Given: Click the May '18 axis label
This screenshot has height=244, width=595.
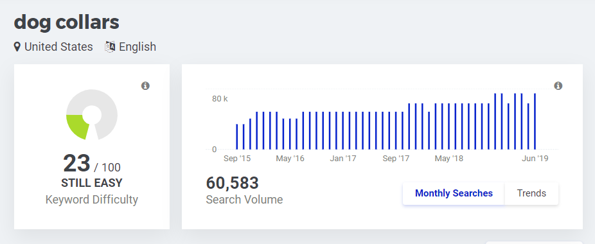Looking at the screenshot, I should click(x=449, y=158).
